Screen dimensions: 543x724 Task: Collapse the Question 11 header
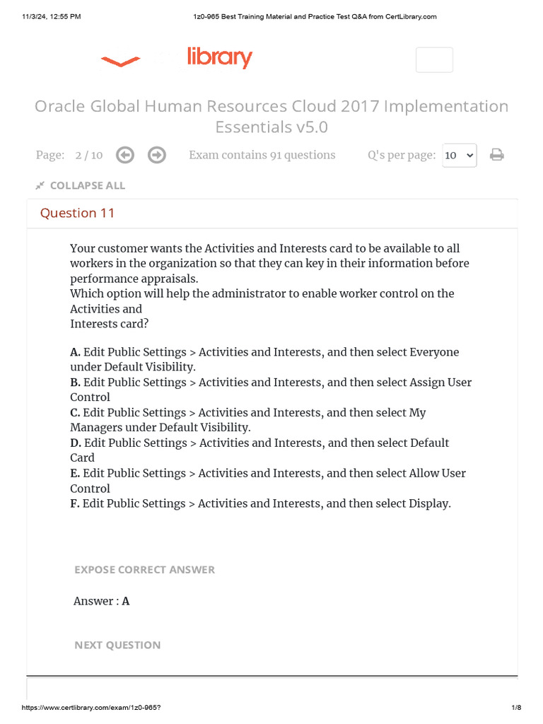point(272,214)
